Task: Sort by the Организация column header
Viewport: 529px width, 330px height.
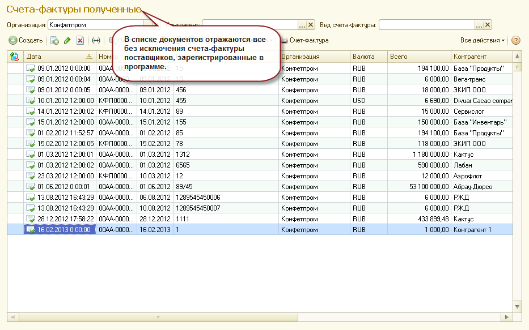Action: pyautogui.click(x=314, y=57)
